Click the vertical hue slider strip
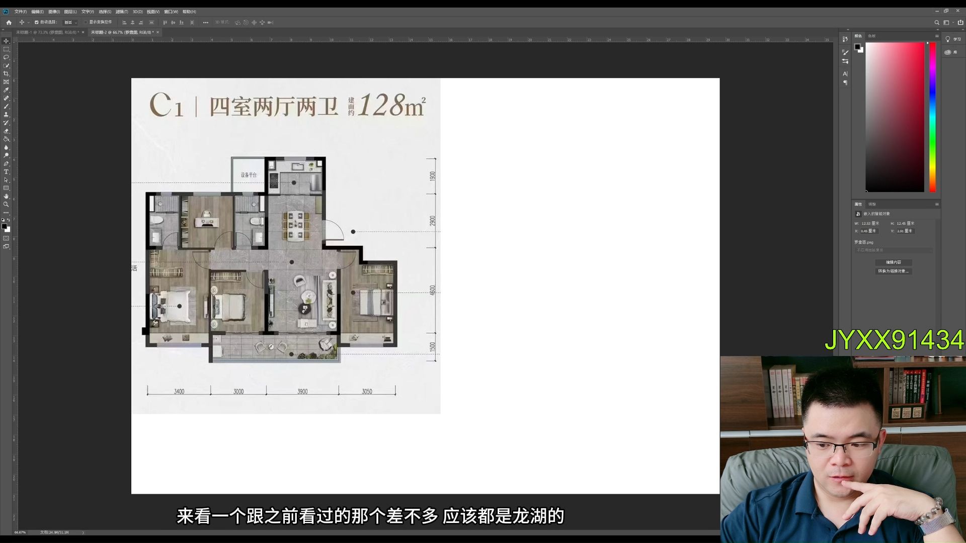The width and height of the screenshot is (966, 543). pos(932,117)
